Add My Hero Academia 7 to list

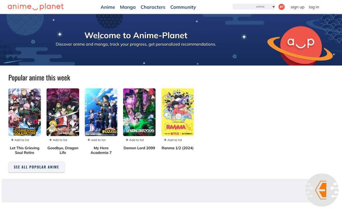[x=97, y=140]
